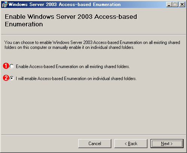Click the word 'Enumeration' in the heading
187x153 pixels.
pos(24,24)
